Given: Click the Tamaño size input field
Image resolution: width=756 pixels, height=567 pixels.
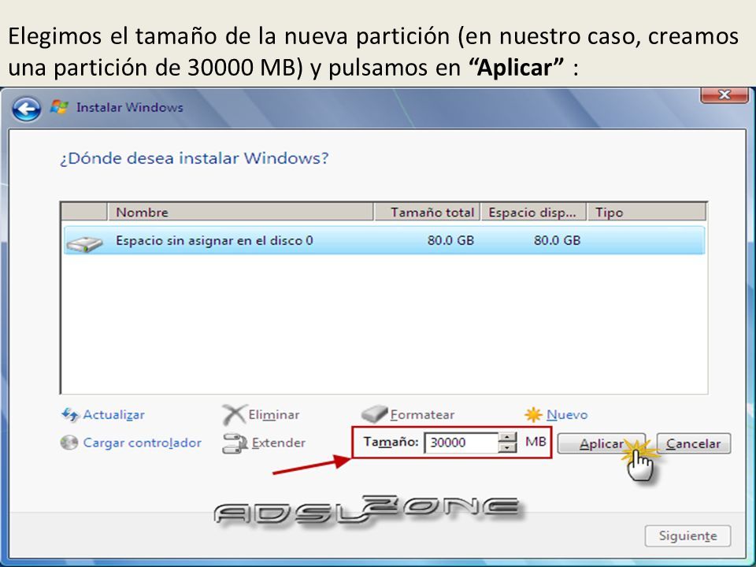Looking at the screenshot, I should [x=461, y=443].
